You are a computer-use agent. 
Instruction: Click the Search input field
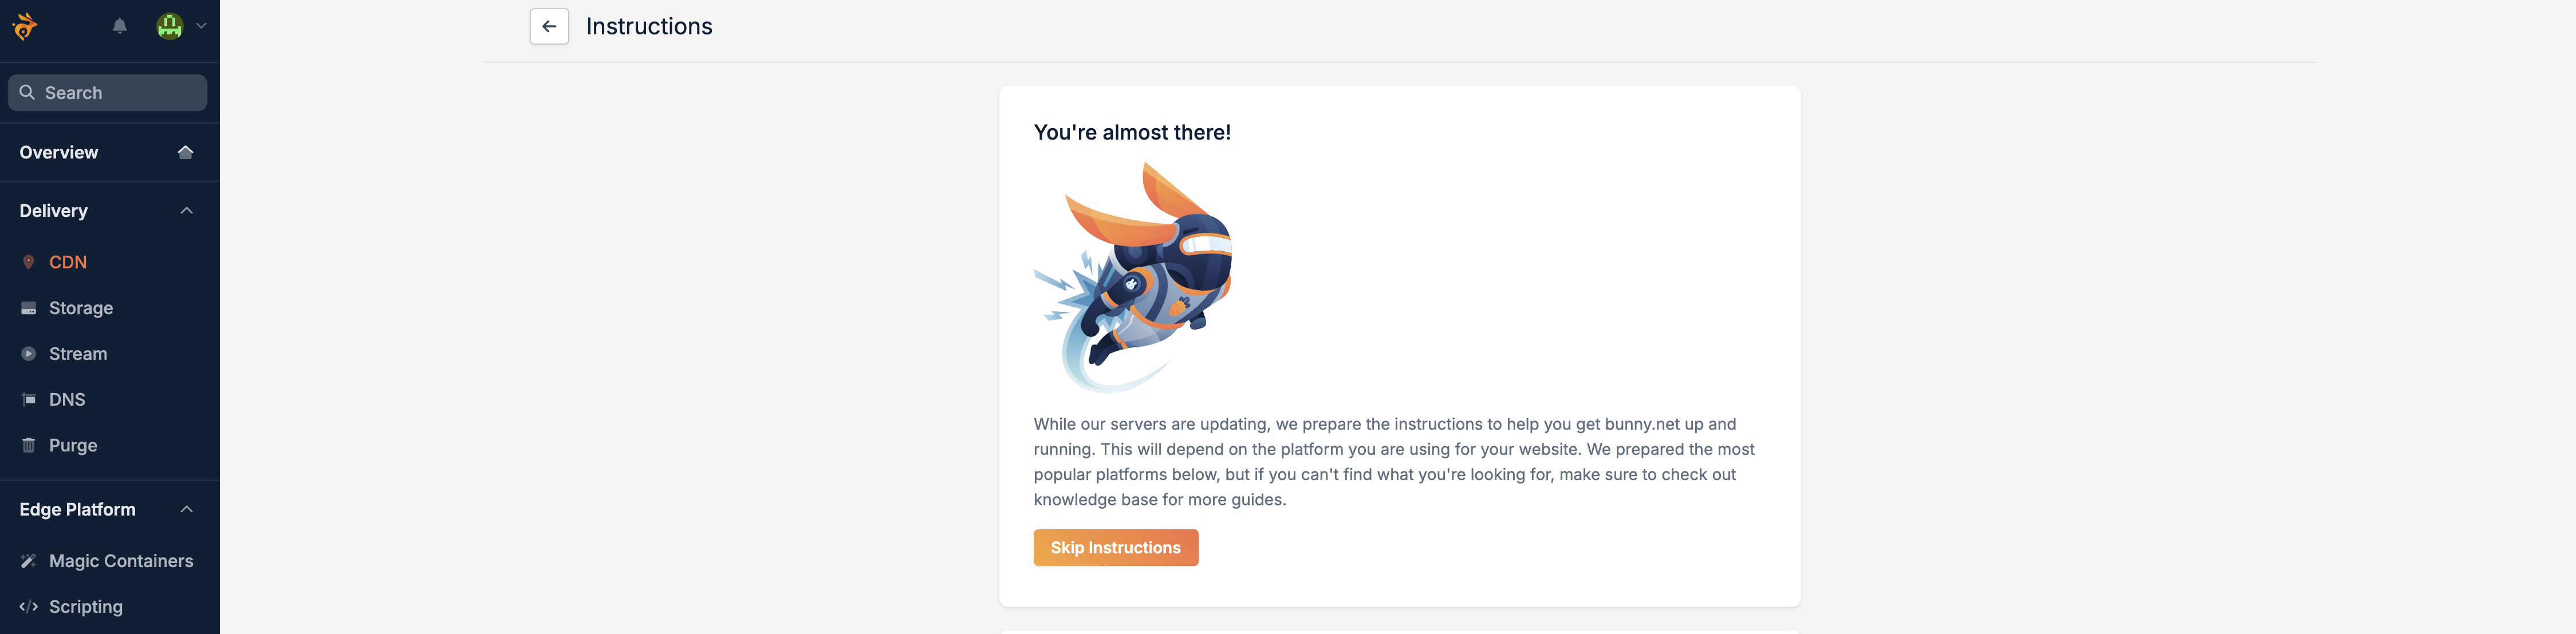click(108, 93)
